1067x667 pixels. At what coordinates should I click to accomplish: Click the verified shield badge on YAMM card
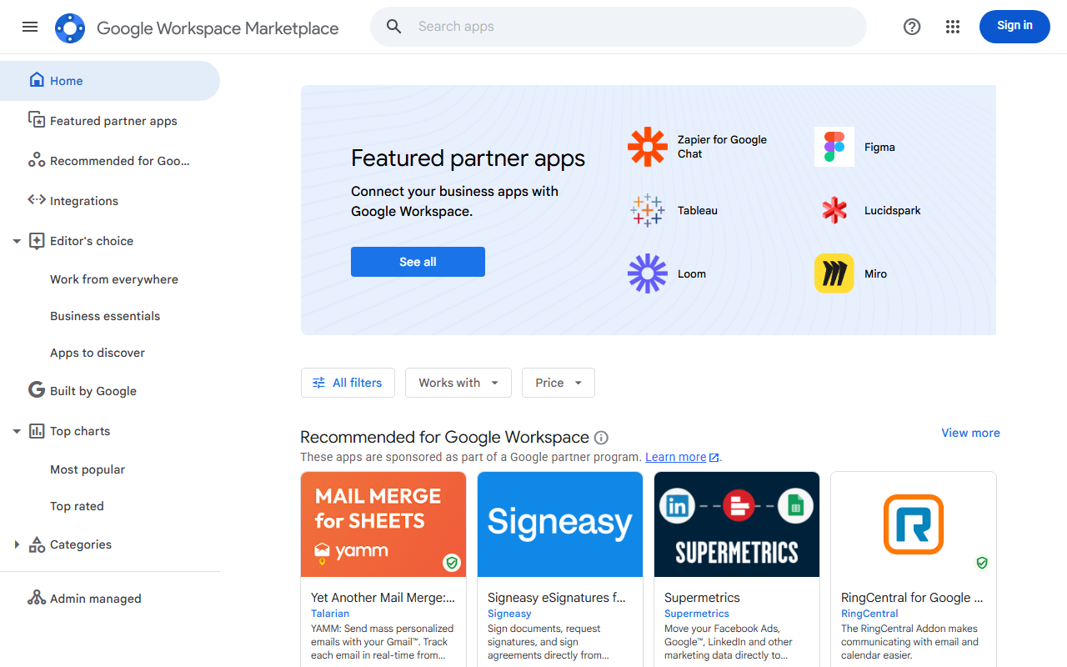452,563
